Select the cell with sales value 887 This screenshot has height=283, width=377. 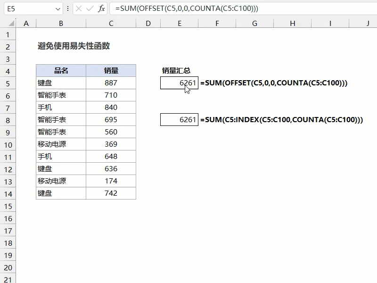tap(111, 83)
